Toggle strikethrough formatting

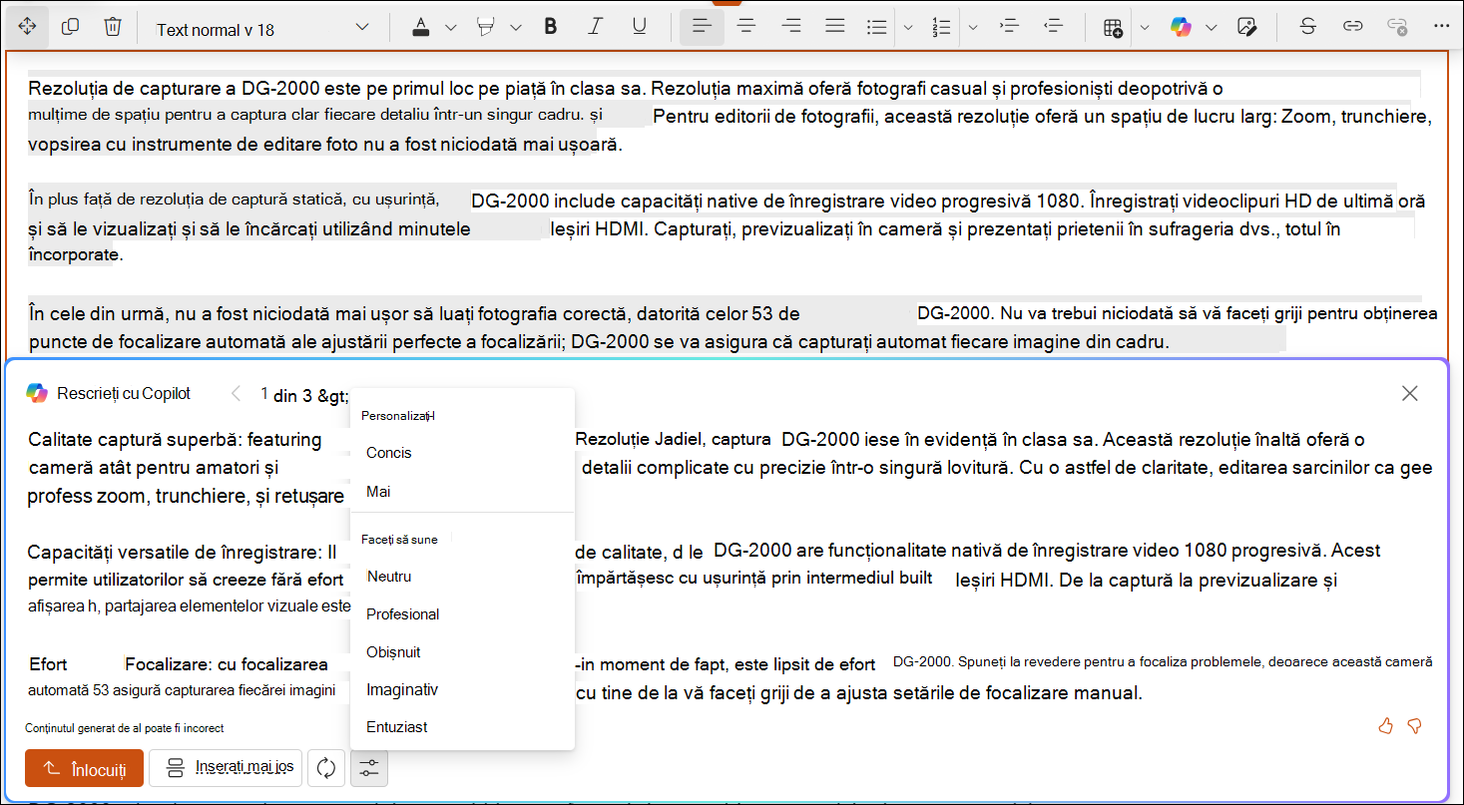coord(1307,27)
